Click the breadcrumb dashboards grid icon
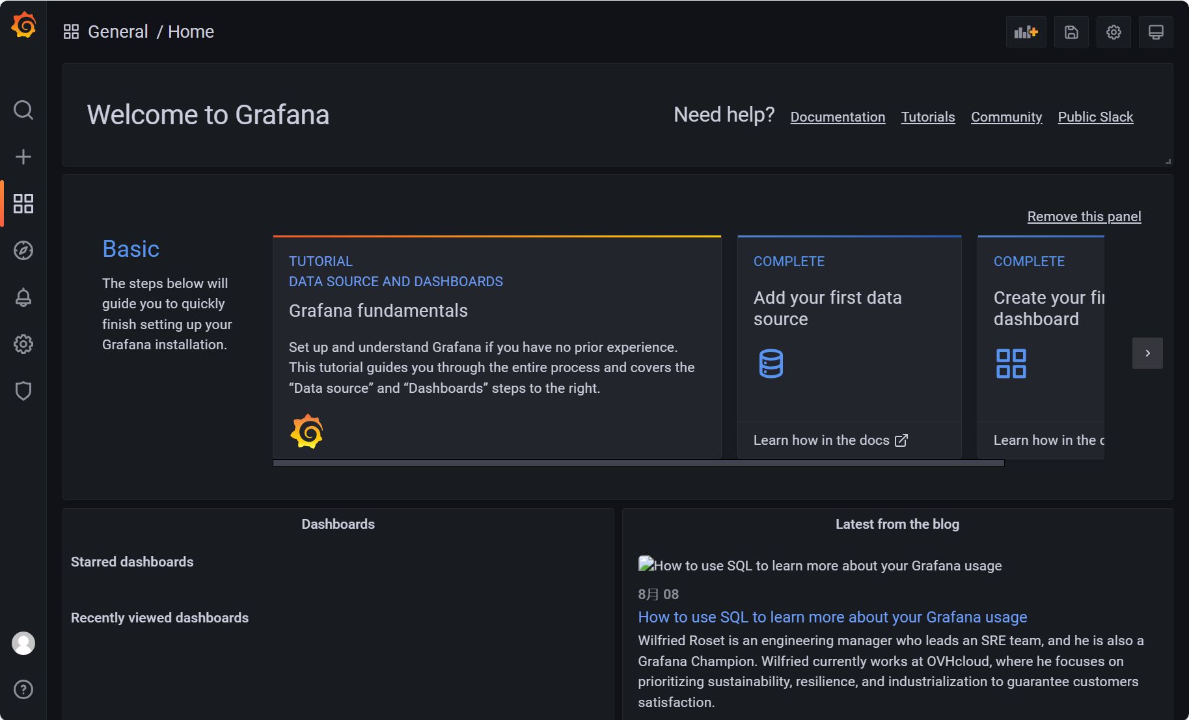The image size is (1189, 720). click(71, 32)
